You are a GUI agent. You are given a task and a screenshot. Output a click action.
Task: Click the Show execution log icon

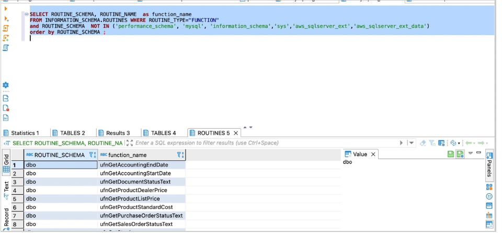coord(6,108)
